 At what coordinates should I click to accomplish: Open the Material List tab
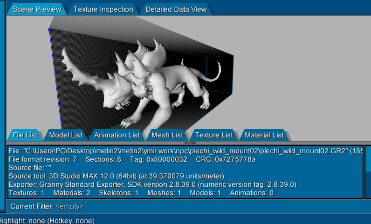[264, 135]
